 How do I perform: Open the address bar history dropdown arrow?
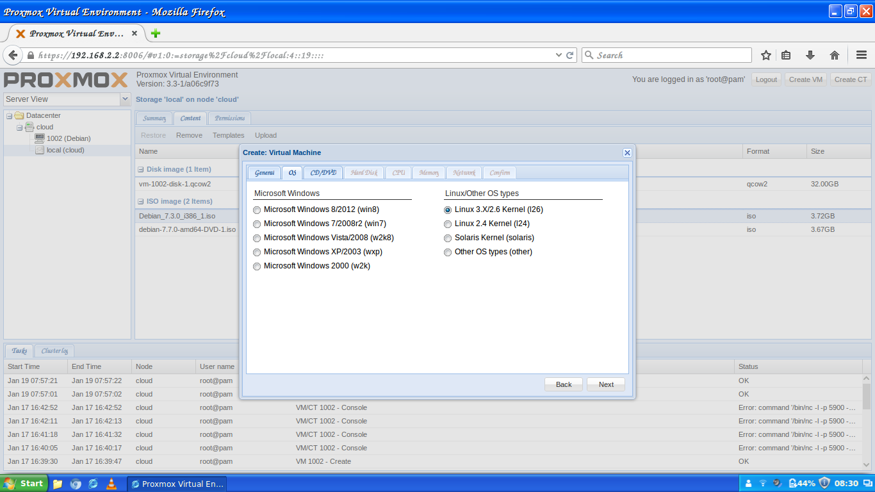pos(559,55)
